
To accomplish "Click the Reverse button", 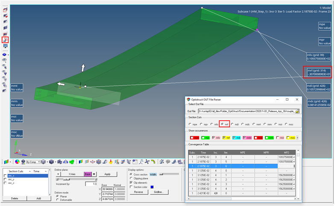I will (x=138, y=192).
